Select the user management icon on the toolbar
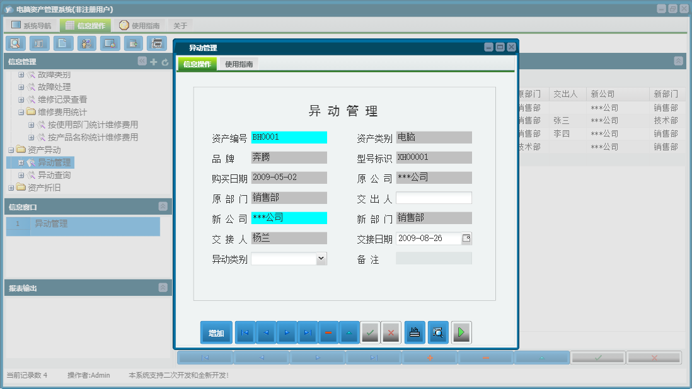This screenshot has height=389, width=692. [x=86, y=43]
